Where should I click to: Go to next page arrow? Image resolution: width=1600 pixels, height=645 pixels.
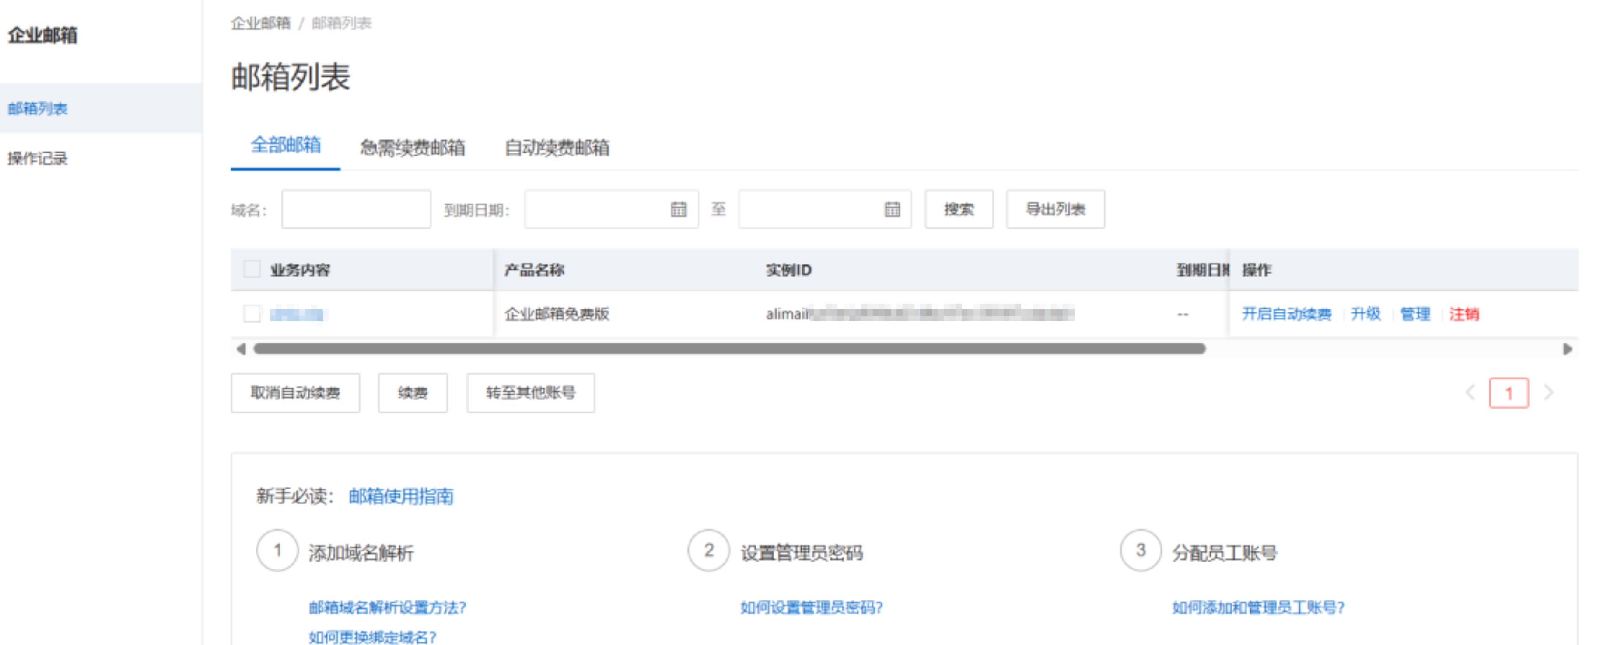pos(1548,392)
